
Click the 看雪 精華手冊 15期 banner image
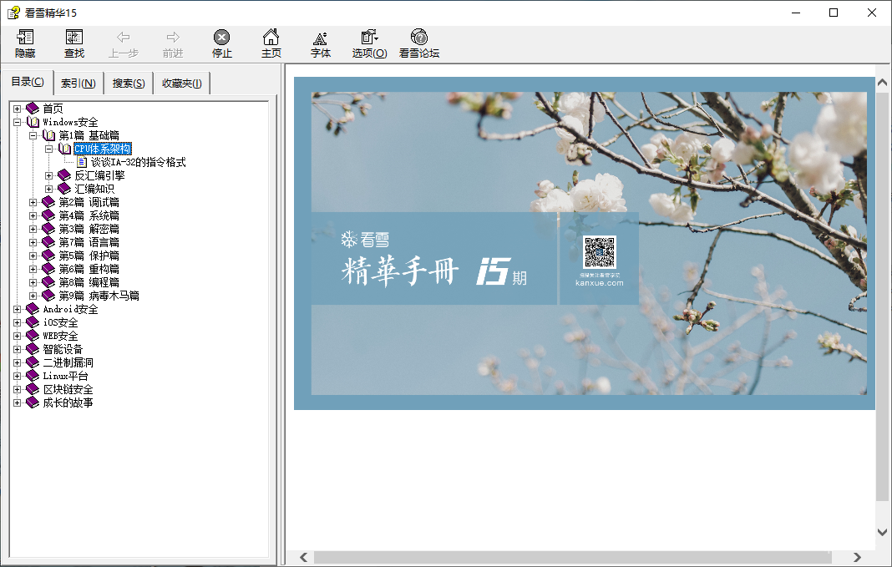pos(585,243)
